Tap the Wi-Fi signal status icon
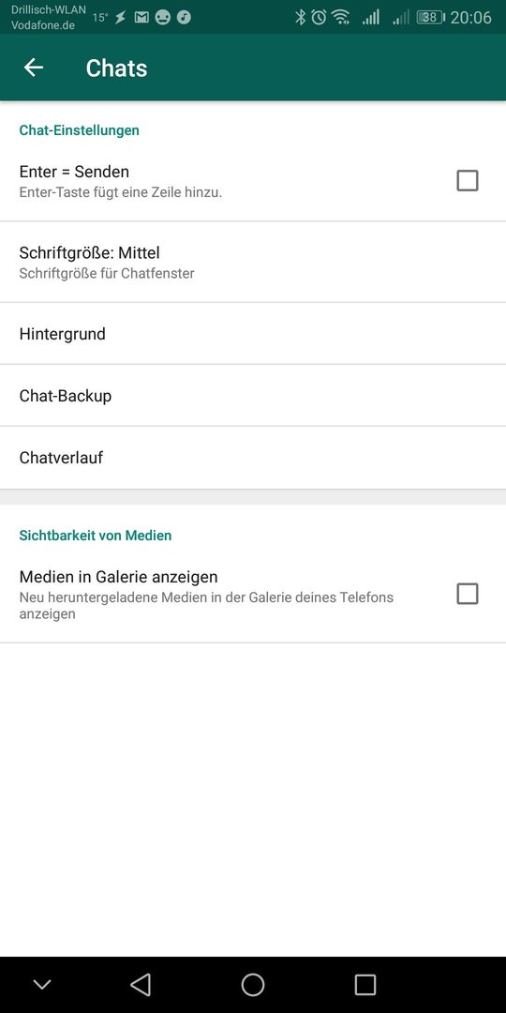Image resolution: width=506 pixels, height=1013 pixels. [341, 18]
